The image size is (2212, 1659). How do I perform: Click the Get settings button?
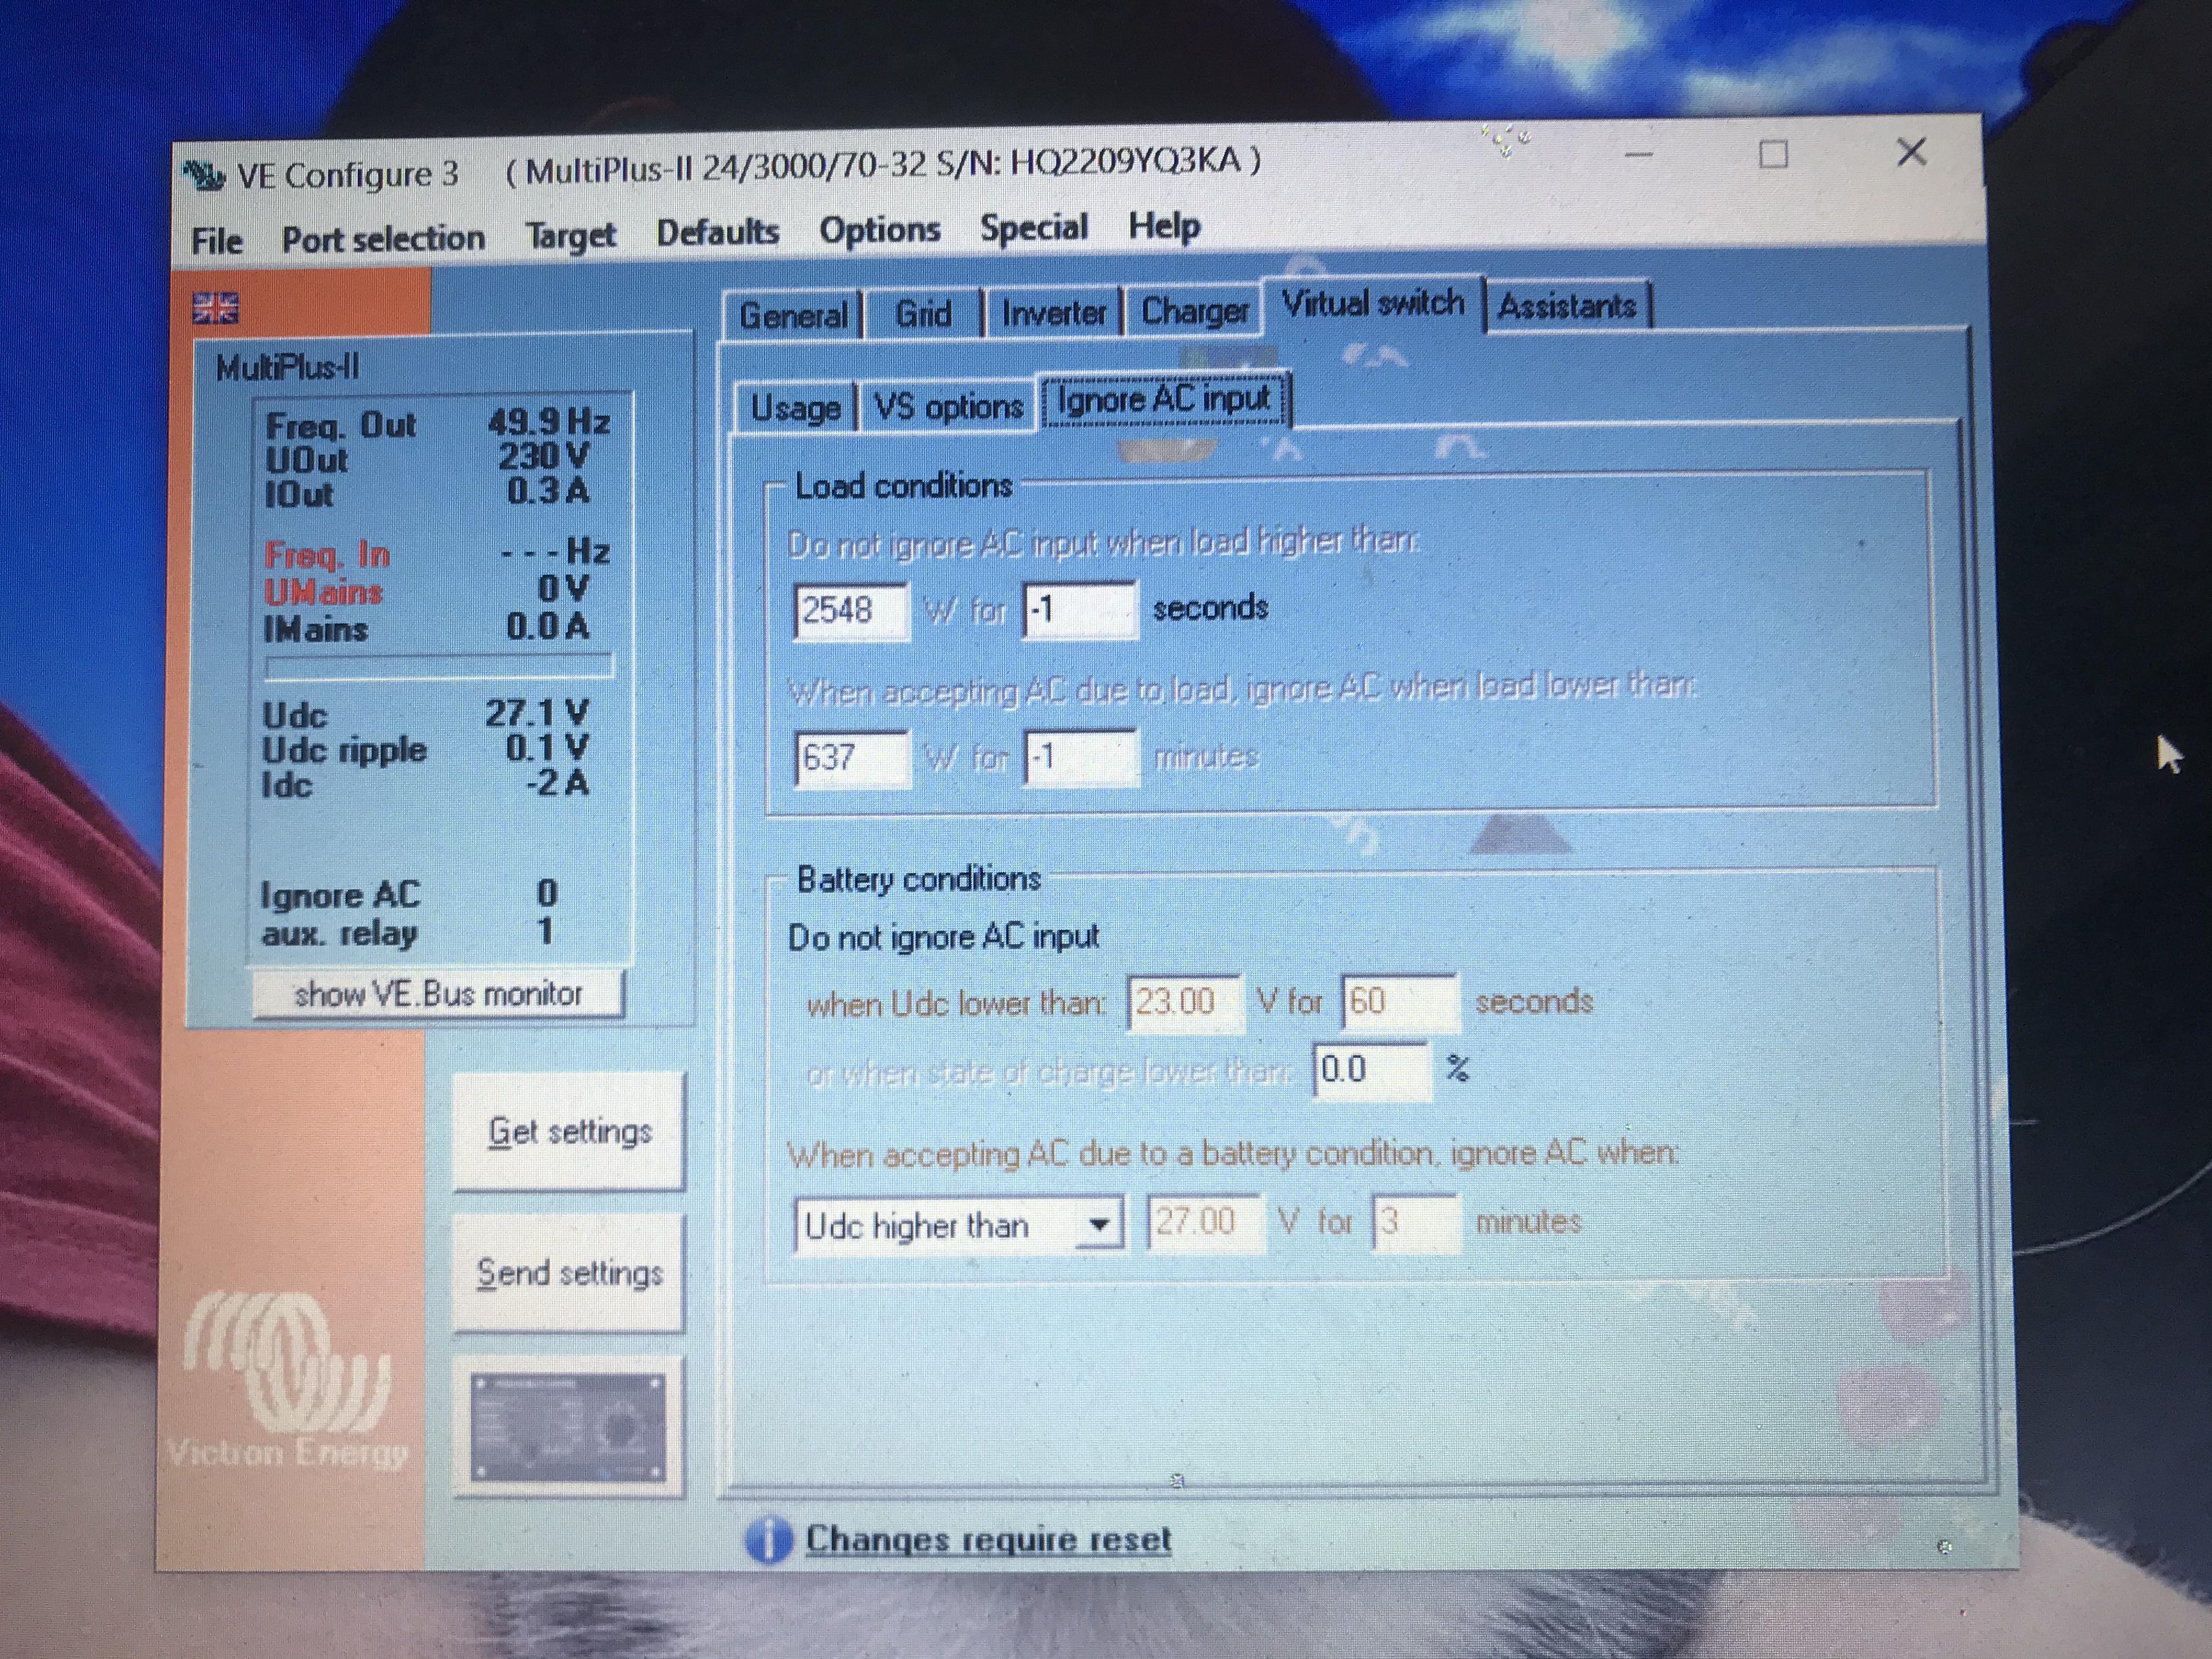(x=569, y=1132)
